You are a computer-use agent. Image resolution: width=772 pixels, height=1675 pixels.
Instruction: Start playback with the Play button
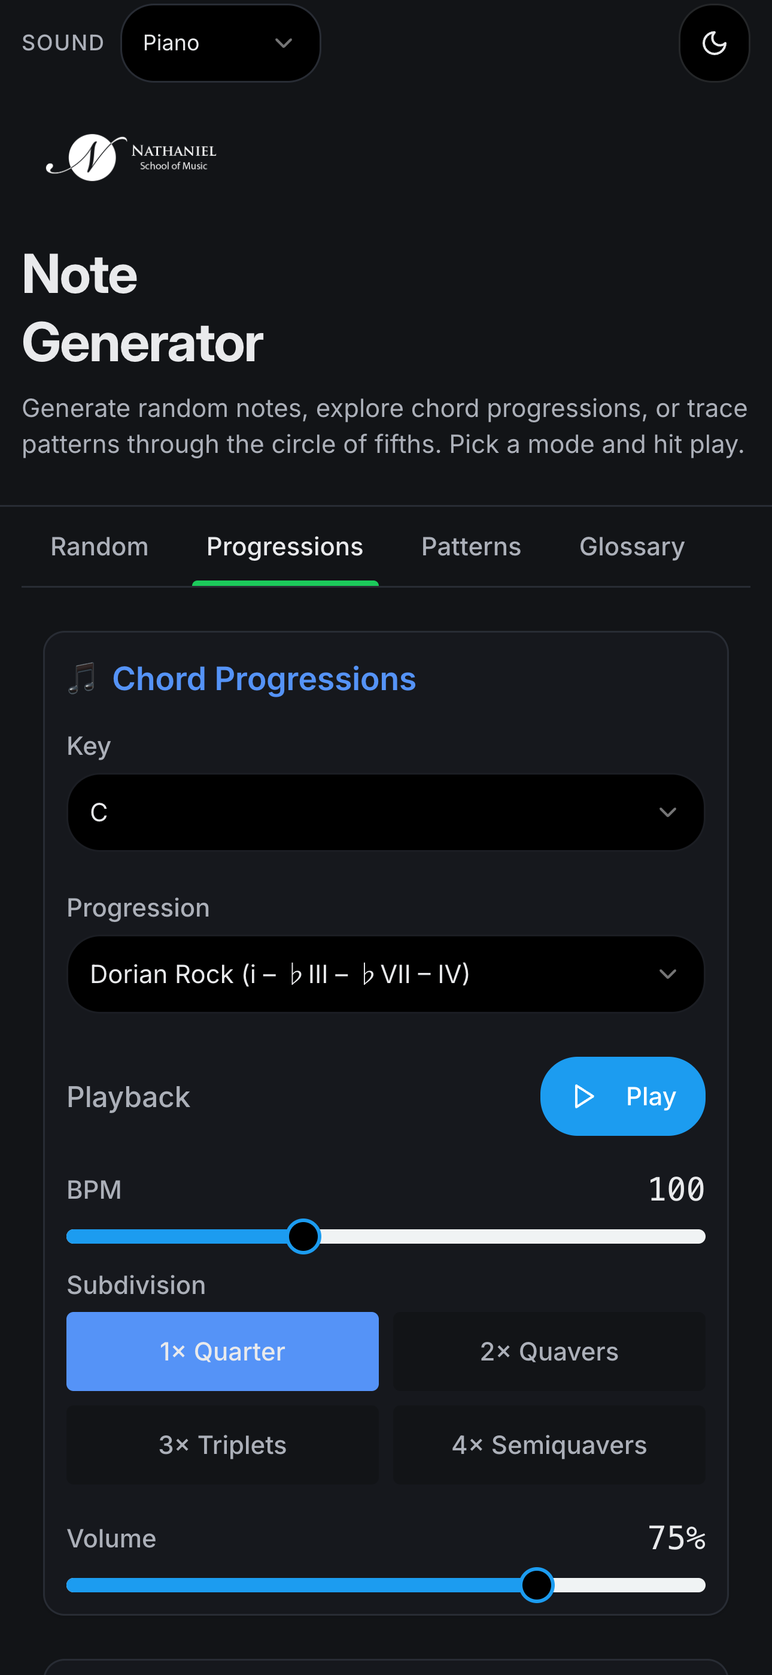click(622, 1096)
